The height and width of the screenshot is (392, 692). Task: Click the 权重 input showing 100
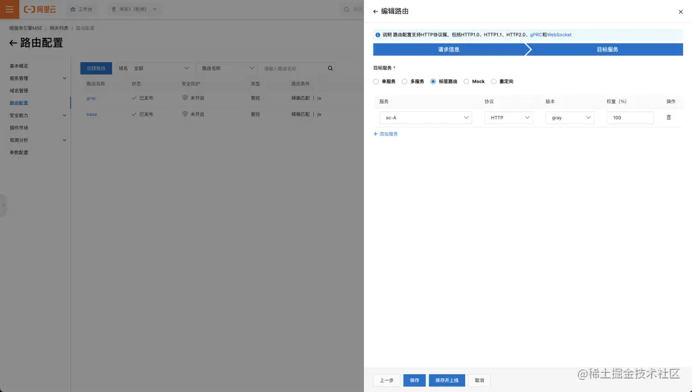(x=630, y=118)
